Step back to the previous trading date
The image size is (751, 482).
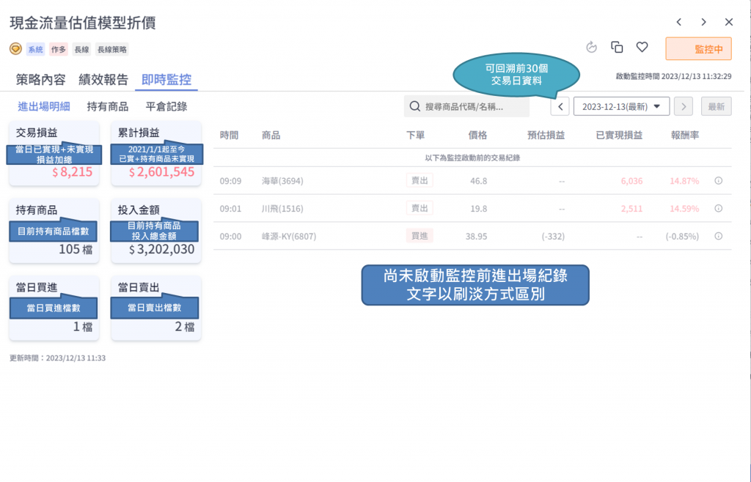560,106
